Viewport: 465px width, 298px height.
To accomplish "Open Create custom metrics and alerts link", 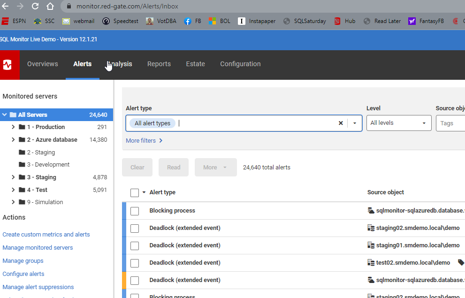I will click(46, 235).
